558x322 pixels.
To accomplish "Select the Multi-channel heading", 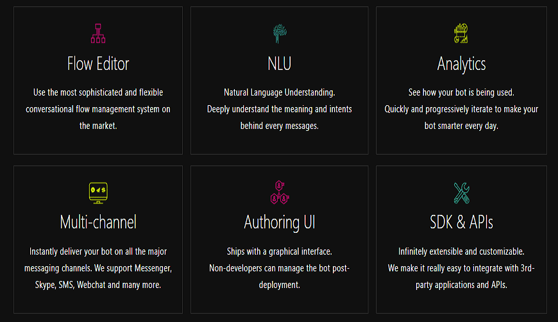I will tap(98, 223).
